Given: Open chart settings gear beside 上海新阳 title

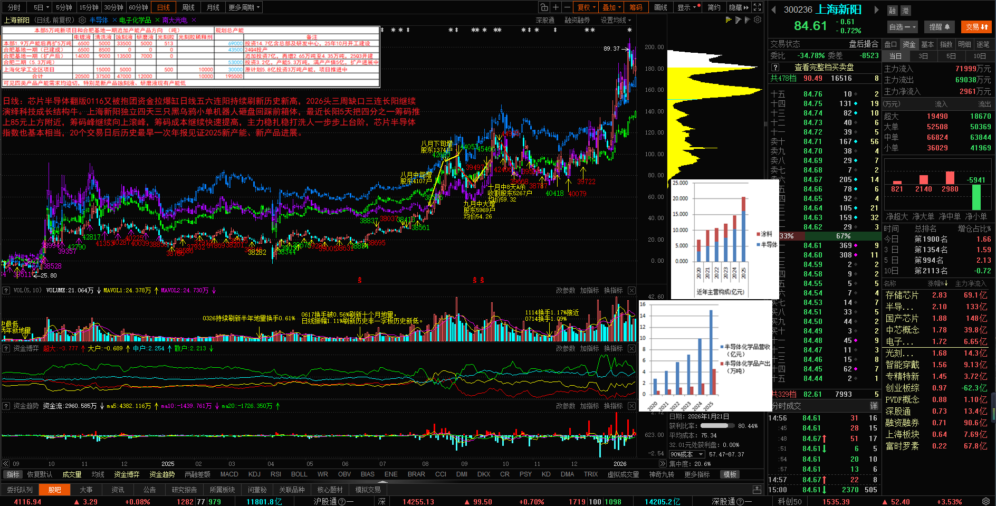Looking at the screenshot, I should tap(82, 20).
